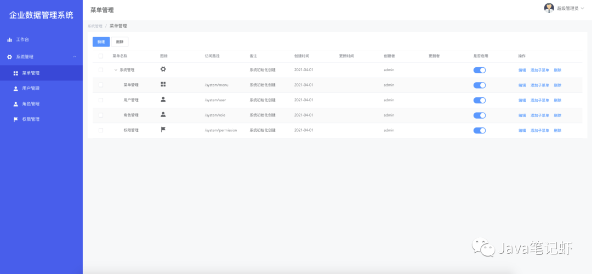Click 删除 link in the 权限管理 row
The width and height of the screenshot is (592, 274).
[x=557, y=130]
